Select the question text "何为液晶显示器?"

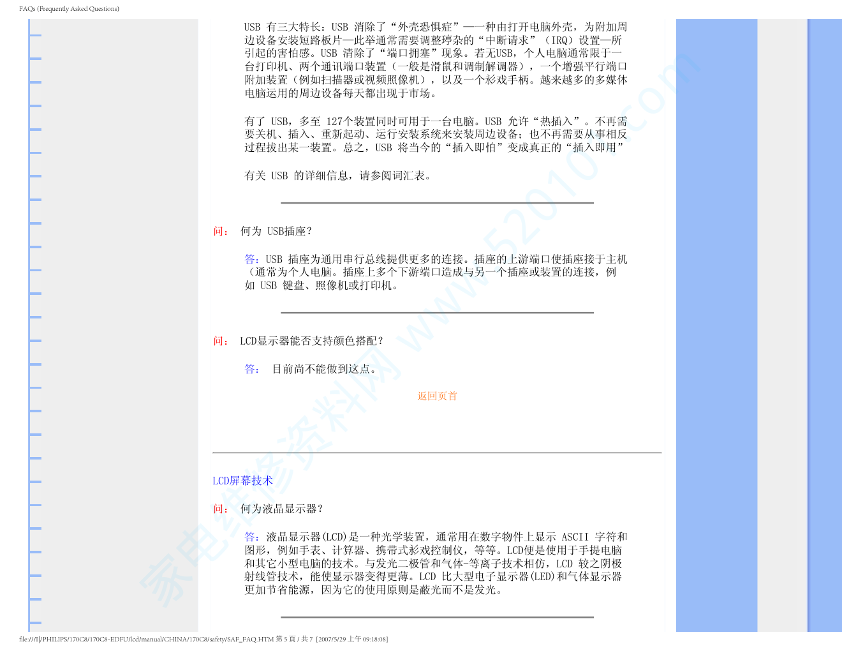[282, 509]
